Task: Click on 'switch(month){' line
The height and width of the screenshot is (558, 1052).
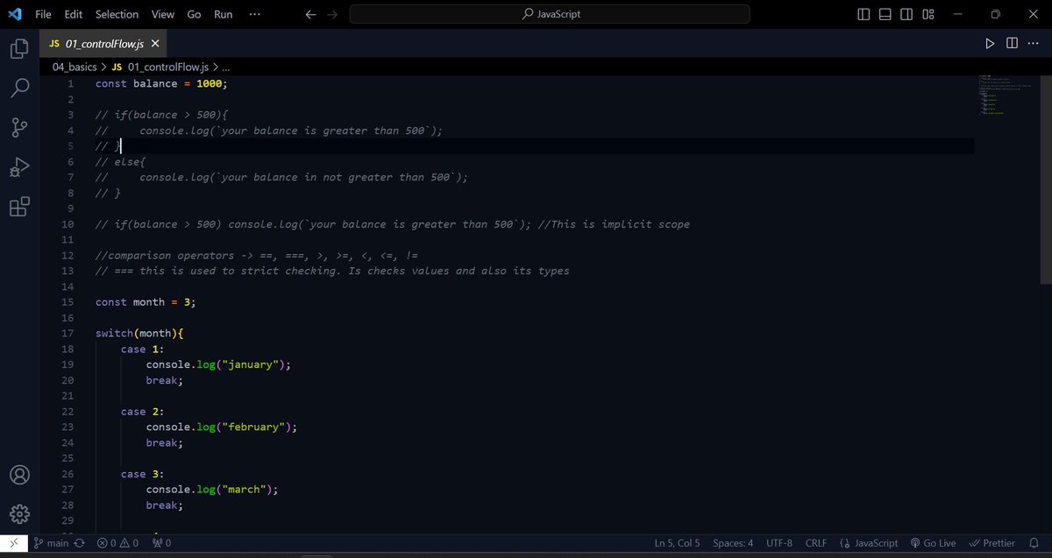Action: point(139,334)
